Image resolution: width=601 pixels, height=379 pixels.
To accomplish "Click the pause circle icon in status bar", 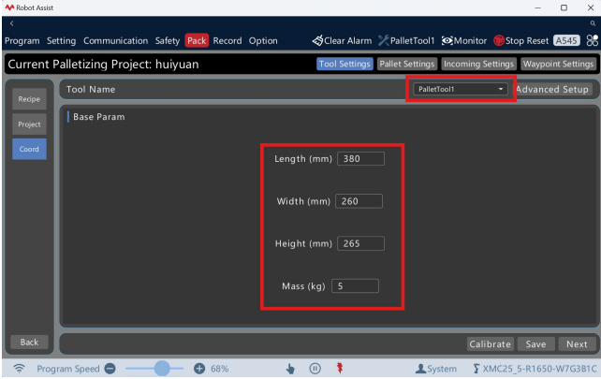I will 315,369.
